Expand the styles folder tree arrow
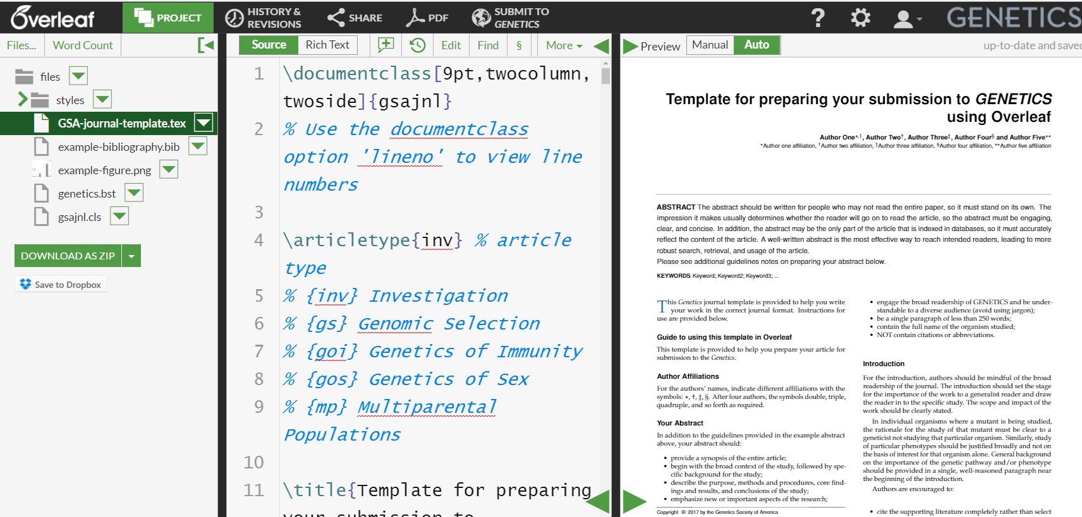The height and width of the screenshot is (517, 1082). [x=23, y=100]
